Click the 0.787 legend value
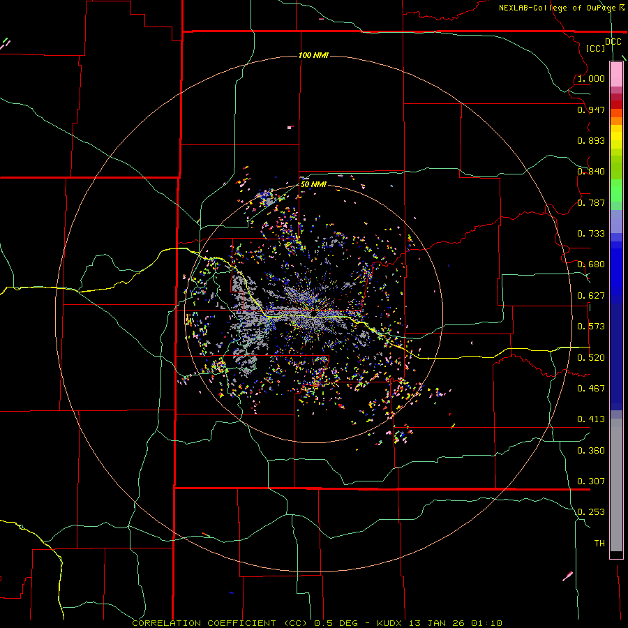The image size is (628, 628). (x=591, y=202)
